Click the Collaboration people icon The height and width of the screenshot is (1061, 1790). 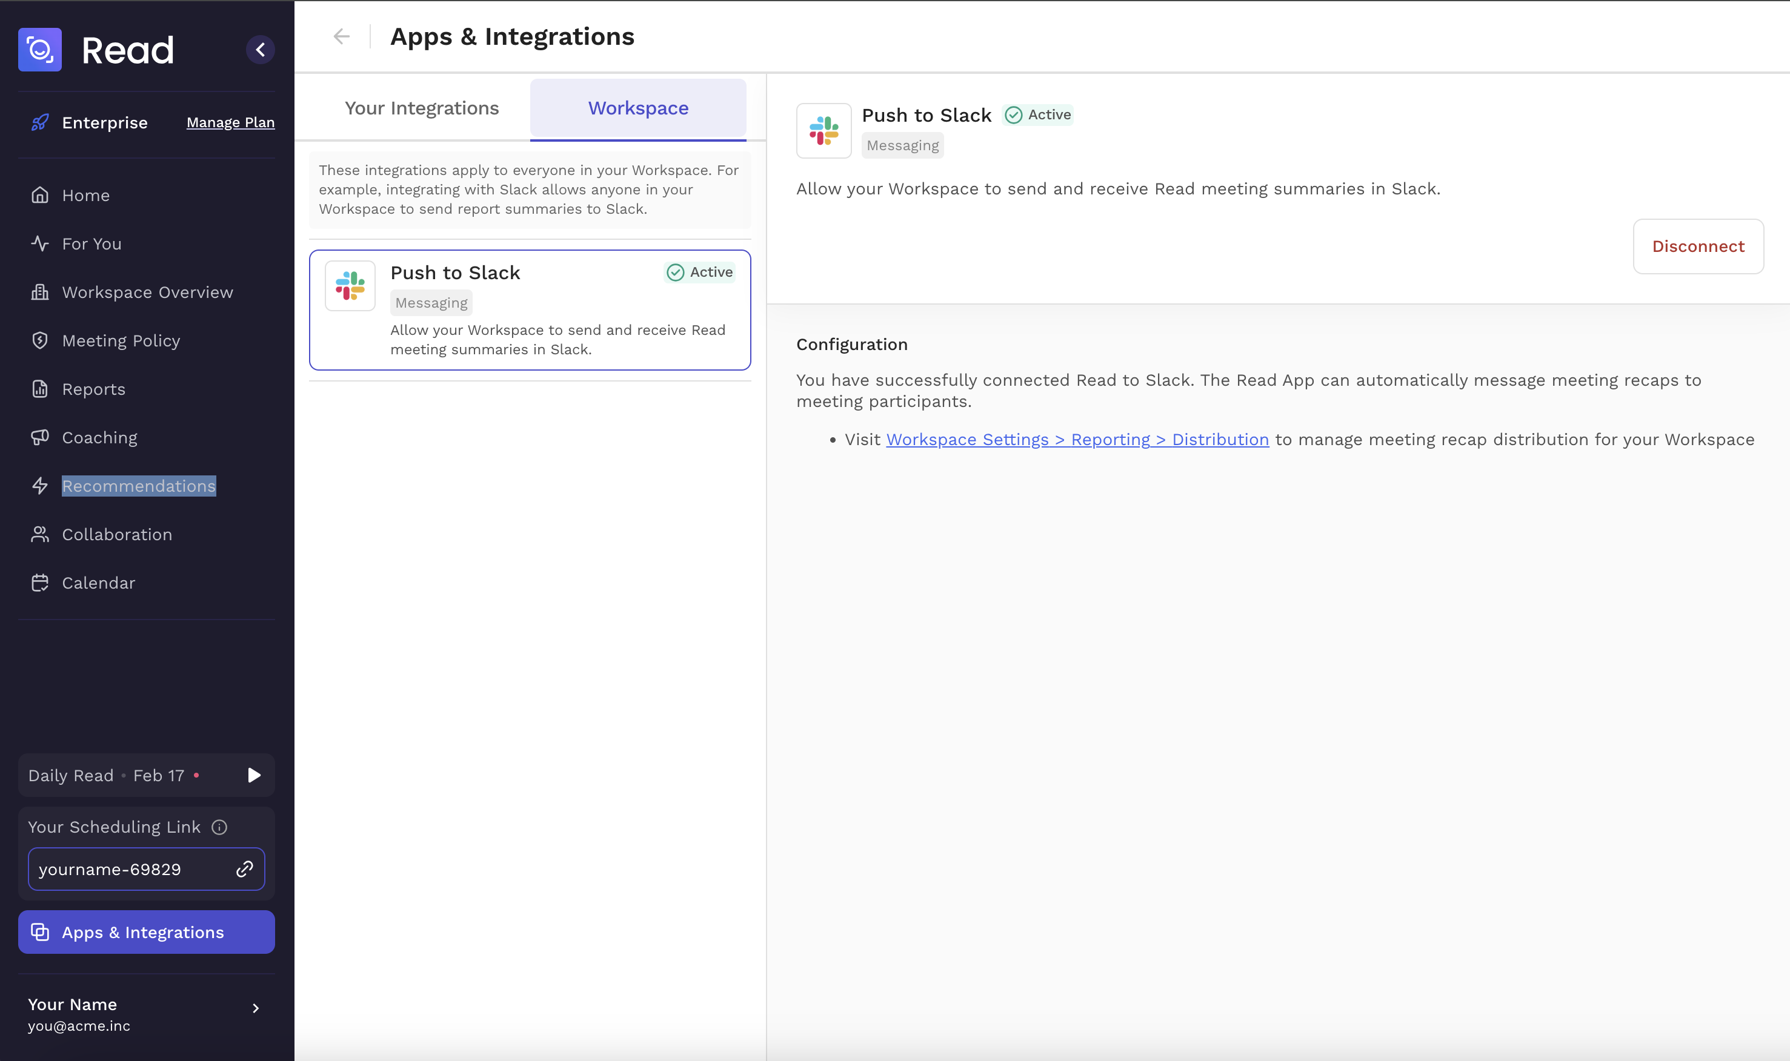tap(40, 534)
